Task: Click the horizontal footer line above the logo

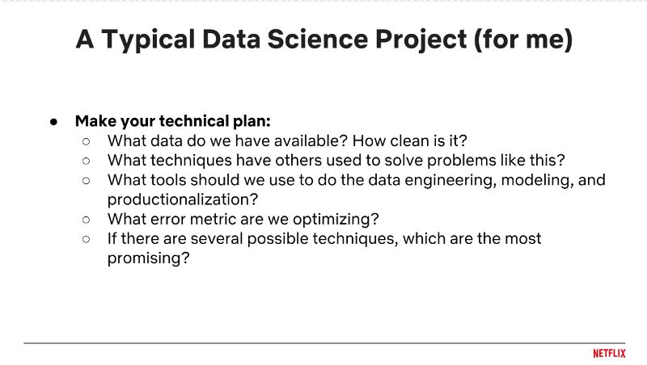Action: 323,342
